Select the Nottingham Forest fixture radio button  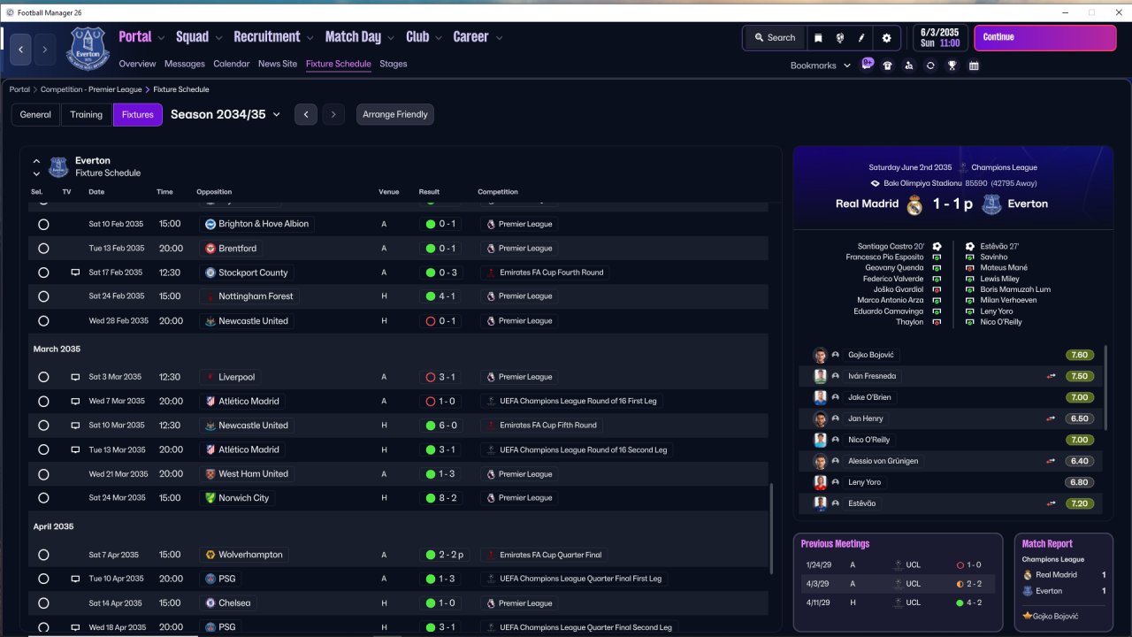coord(43,297)
